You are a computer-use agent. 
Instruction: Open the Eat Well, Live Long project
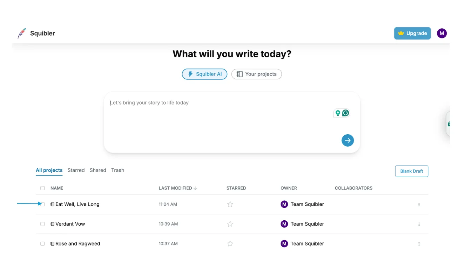tap(78, 204)
